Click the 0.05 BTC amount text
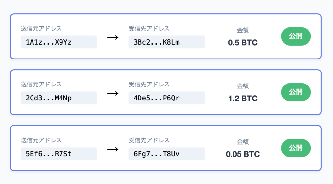This screenshot has height=184, width=333. (x=243, y=154)
